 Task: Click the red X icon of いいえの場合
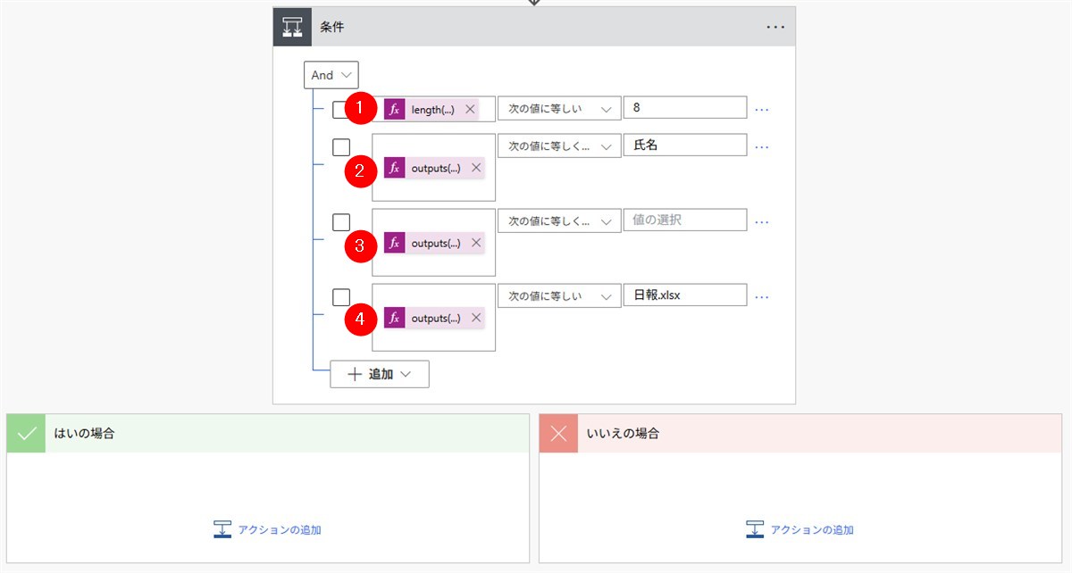(x=558, y=434)
